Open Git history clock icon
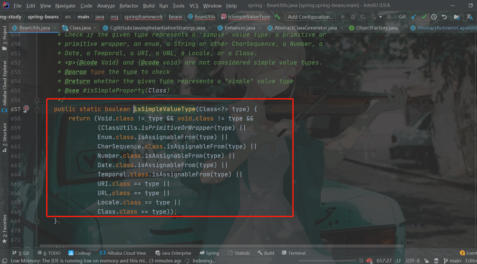This screenshot has width=477, height=264. pos(434,17)
